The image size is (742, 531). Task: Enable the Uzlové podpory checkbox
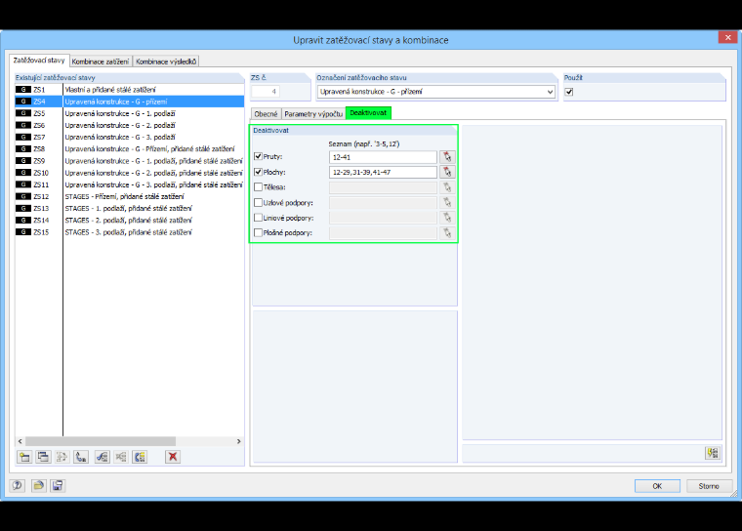click(259, 203)
